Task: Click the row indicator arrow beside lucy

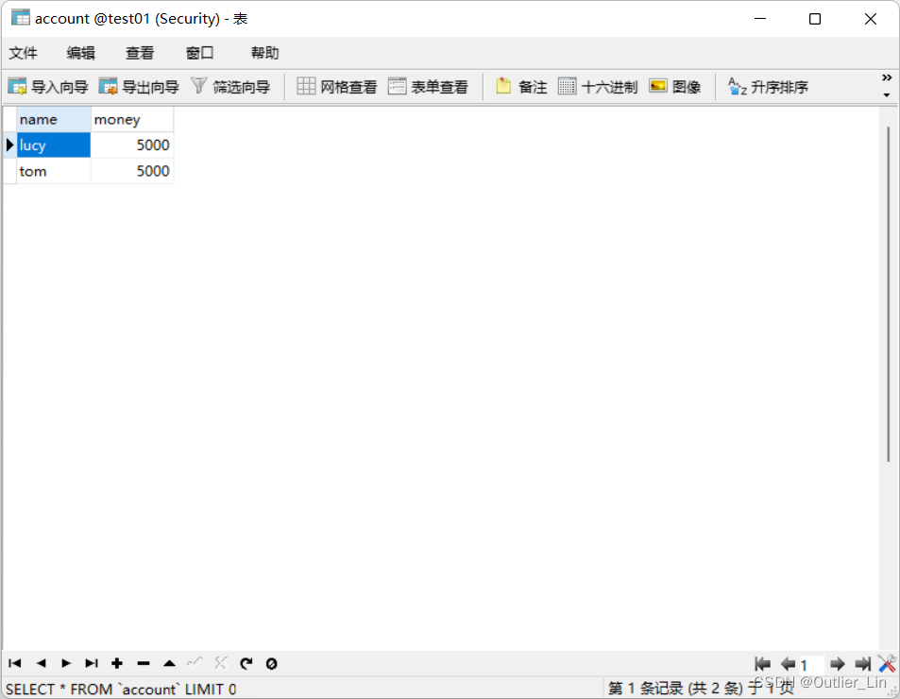Action: pyautogui.click(x=9, y=145)
